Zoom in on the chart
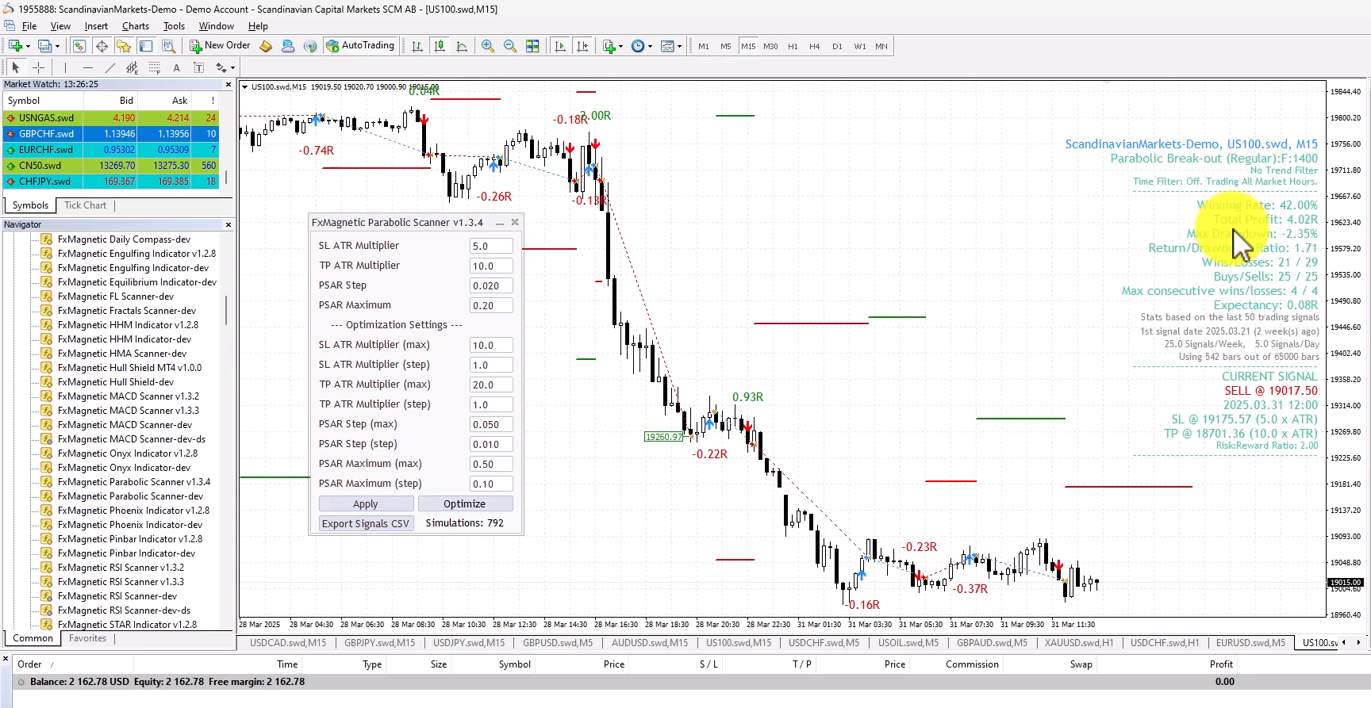The width and height of the screenshot is (1371, 708). [x=487, y=46]
